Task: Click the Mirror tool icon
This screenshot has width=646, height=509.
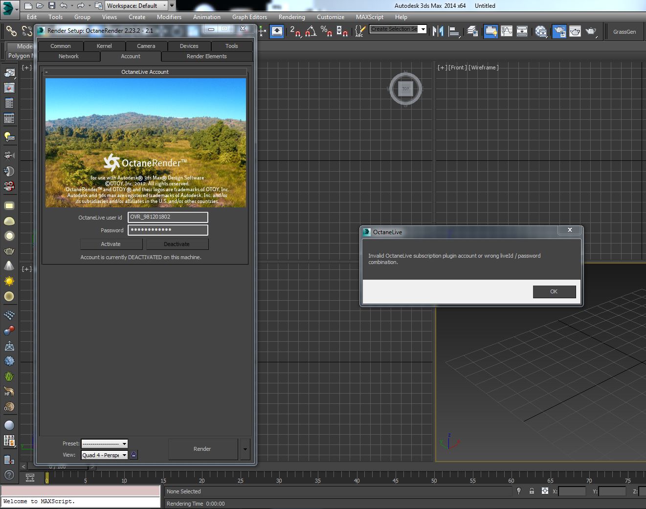Action: point(438,31)
